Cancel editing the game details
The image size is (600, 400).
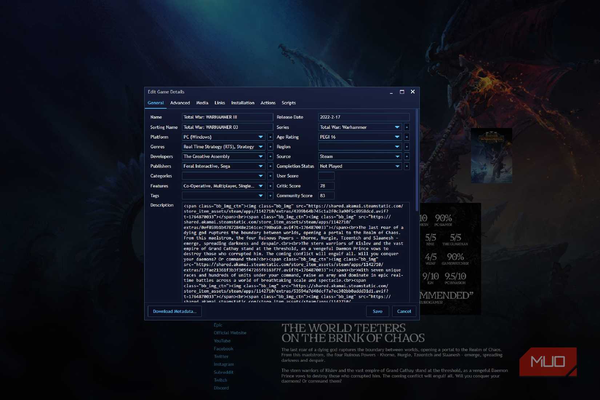pos(404,311)
